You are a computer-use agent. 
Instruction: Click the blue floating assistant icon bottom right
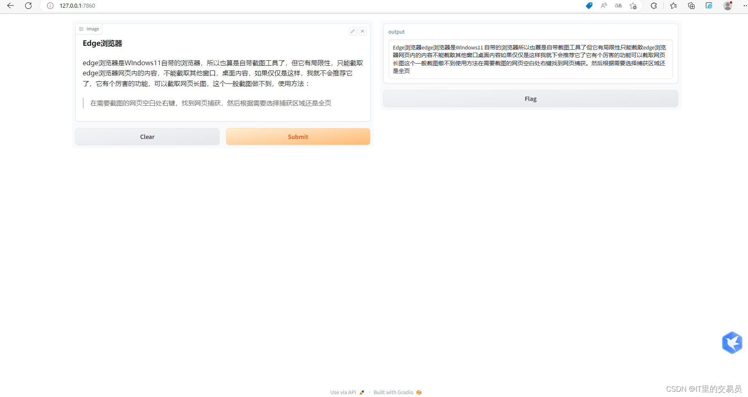pyautogui.click(x=732, y=342)
